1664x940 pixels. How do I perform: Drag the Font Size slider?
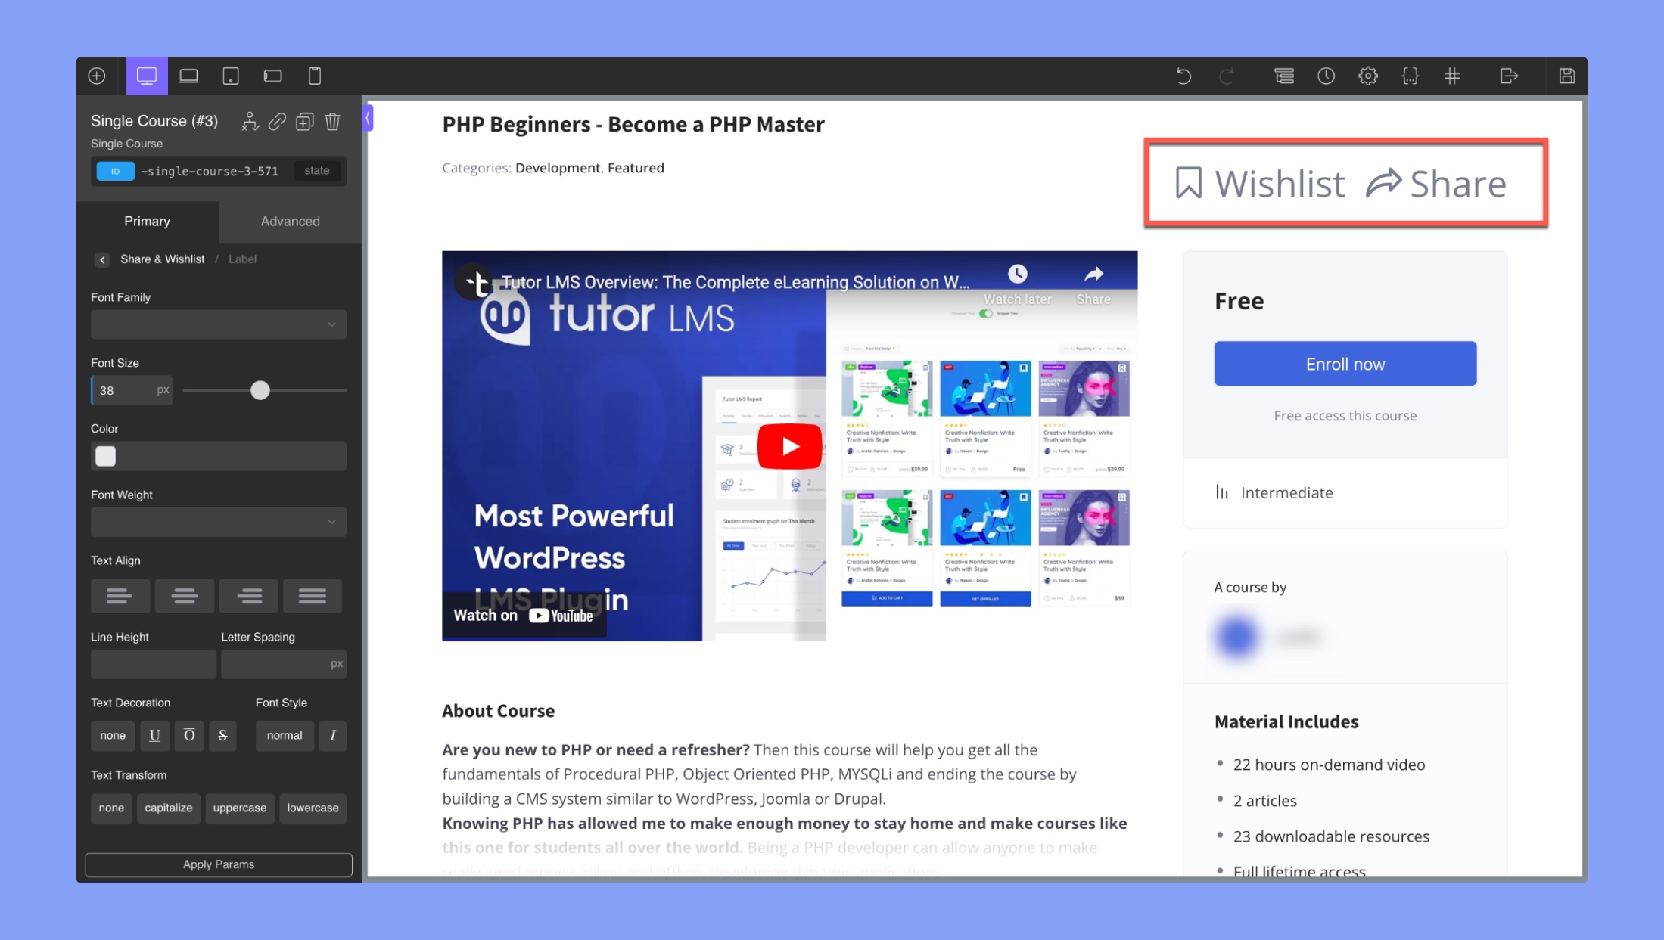(x=260, y=391)
